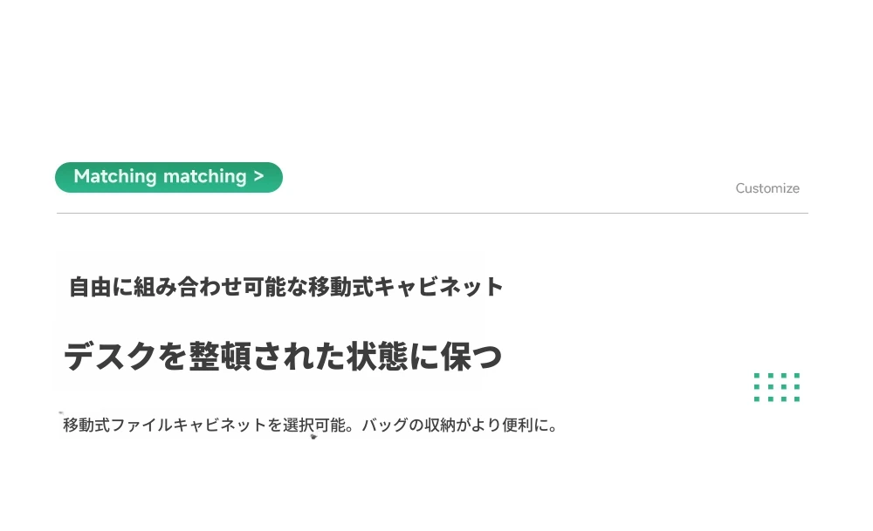Click the top-left dot of the green grid
Viewport: 873px width, 531px height.
coord(757,375)
